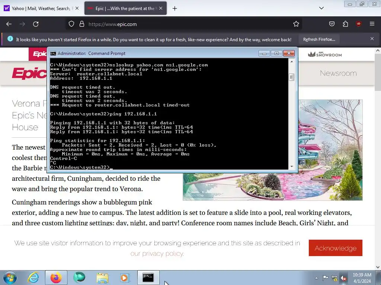Click the Command Prompt taskbar button
The image size is (381, 285).
148,278
